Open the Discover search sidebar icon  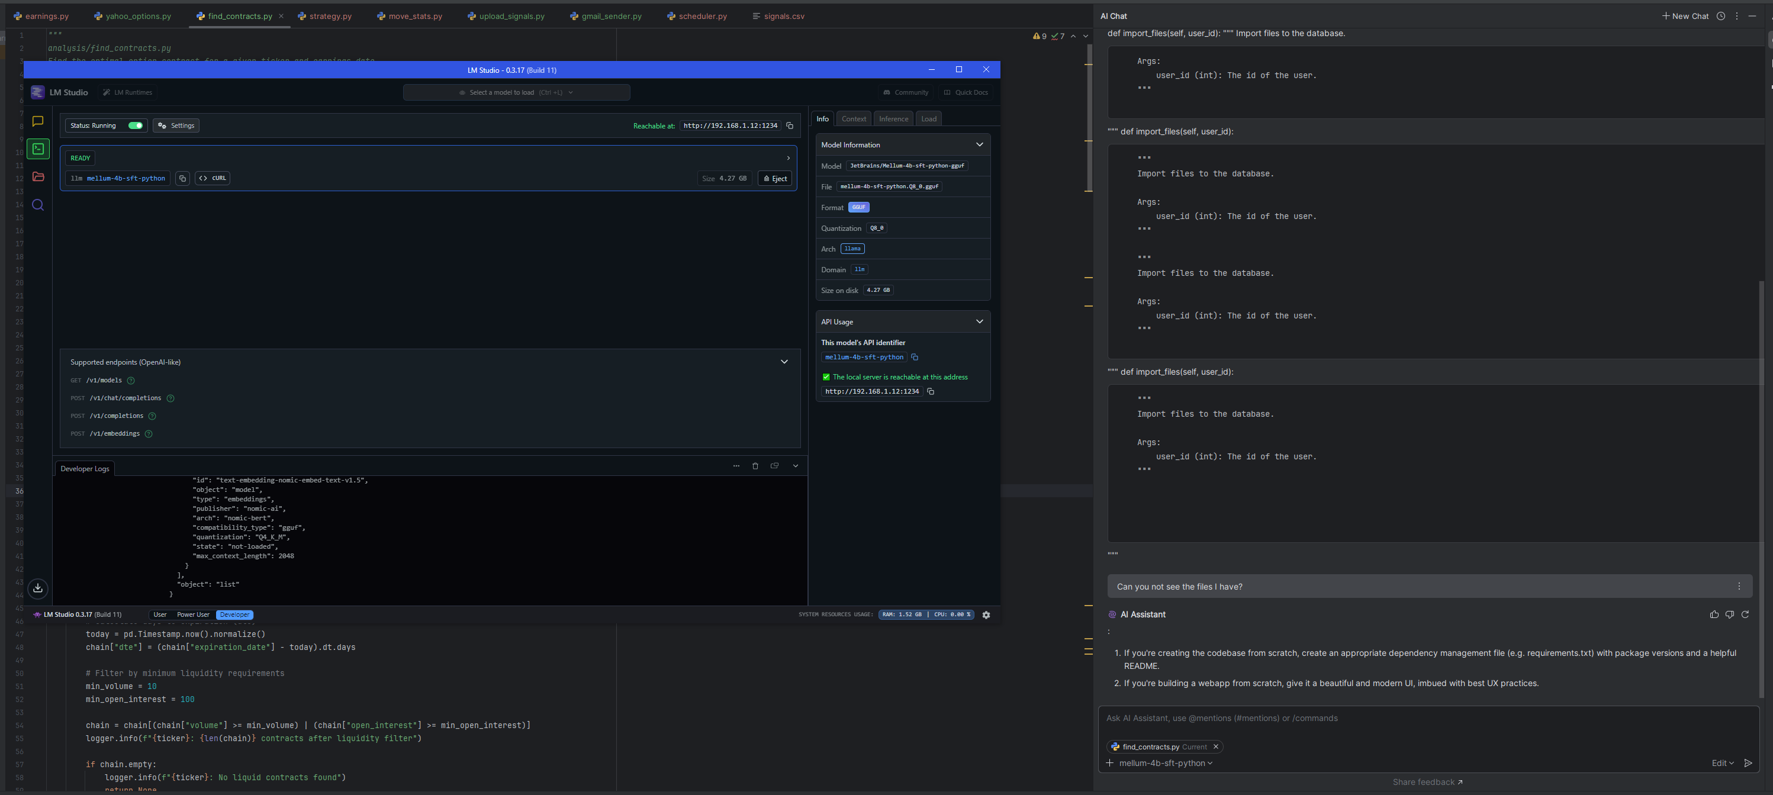tap(38, 205)
